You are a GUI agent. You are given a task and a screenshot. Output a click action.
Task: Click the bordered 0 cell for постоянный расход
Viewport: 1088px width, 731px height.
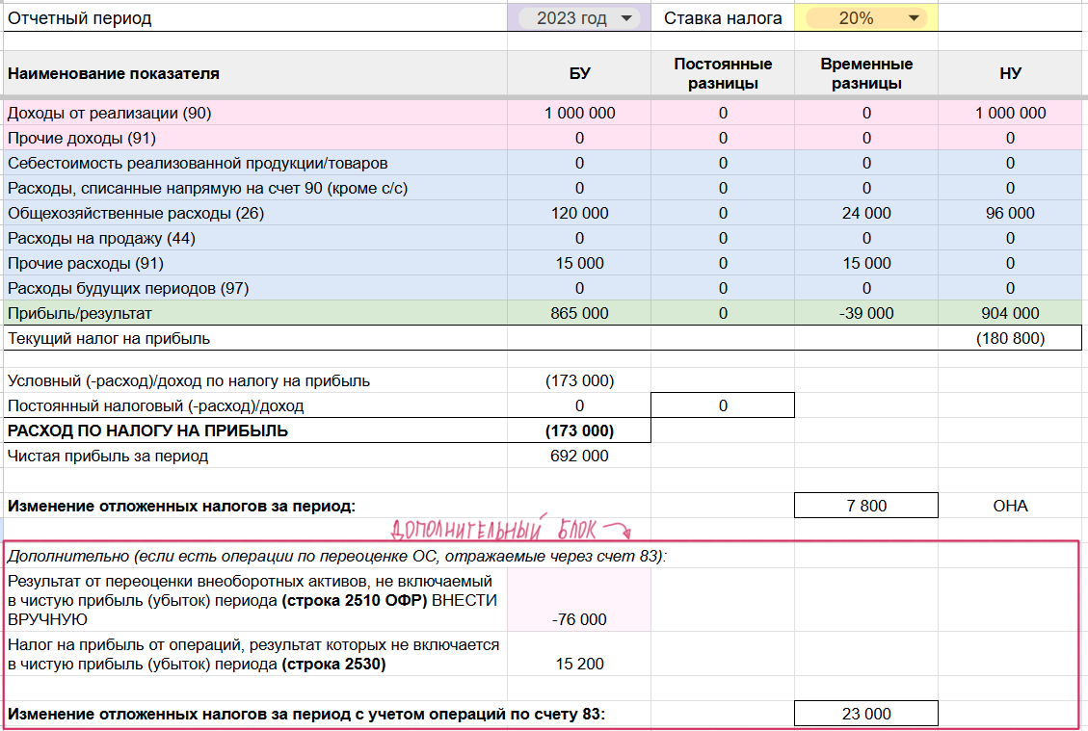tap(723, 405)
